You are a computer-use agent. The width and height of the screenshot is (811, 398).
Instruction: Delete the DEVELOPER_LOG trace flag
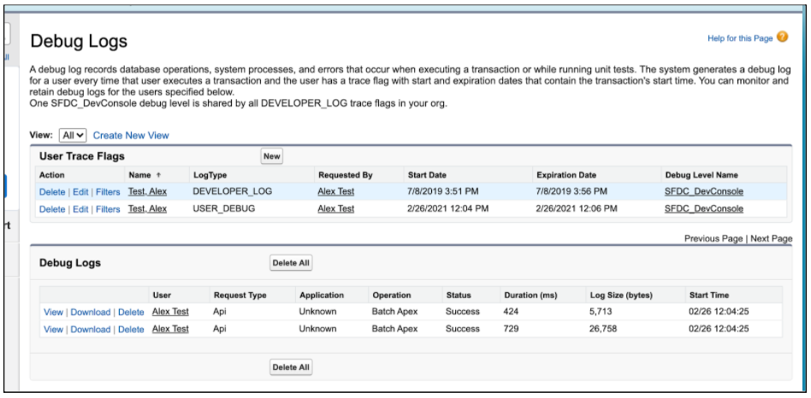tap(52, 191)
